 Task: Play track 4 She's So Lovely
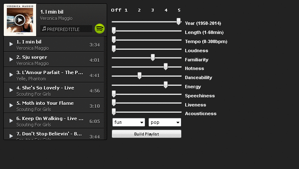[11, 91]
